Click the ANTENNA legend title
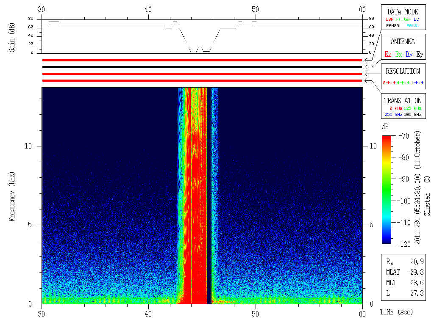The width and height of the screenshot is (434, 325). tap(403, 42)
